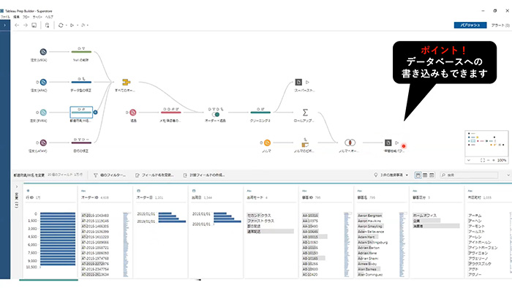512x288 pixels.
Task: Open the ファイル menu
Action: click(5, 17)
